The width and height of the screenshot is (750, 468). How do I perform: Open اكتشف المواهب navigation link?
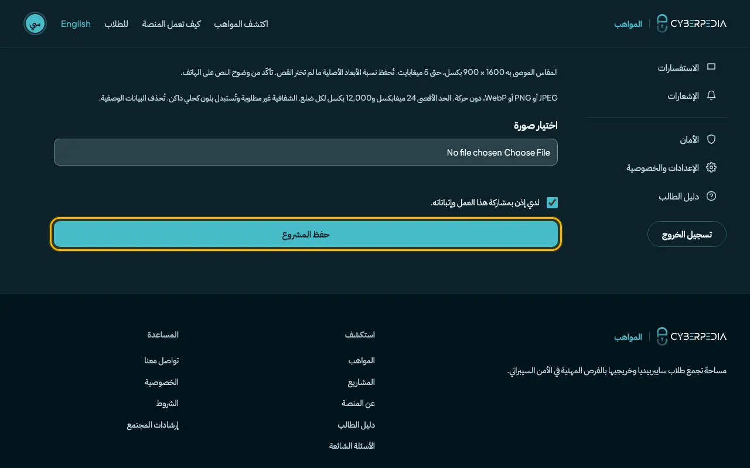tap(241, 24)
